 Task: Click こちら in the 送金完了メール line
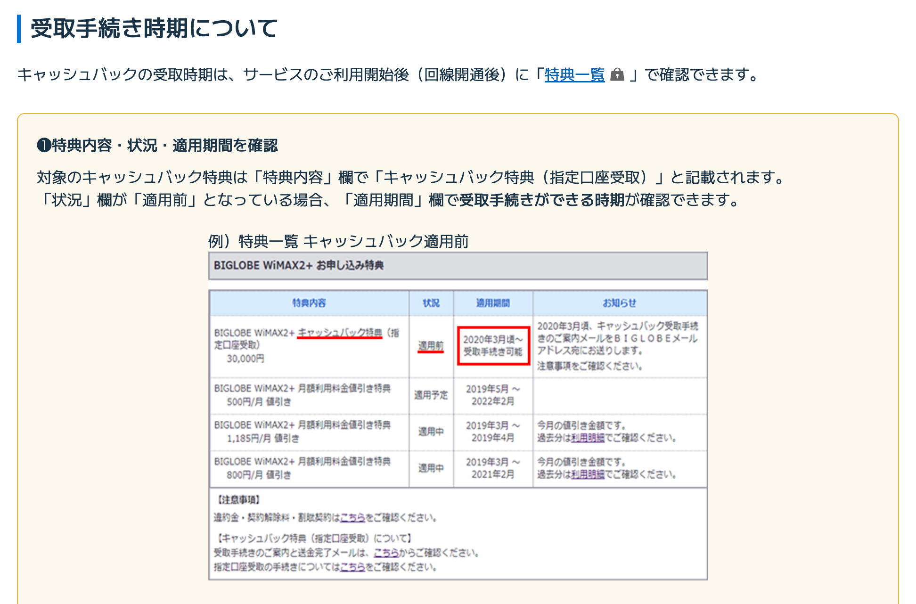pyautogui.click(x=386, y=553)
